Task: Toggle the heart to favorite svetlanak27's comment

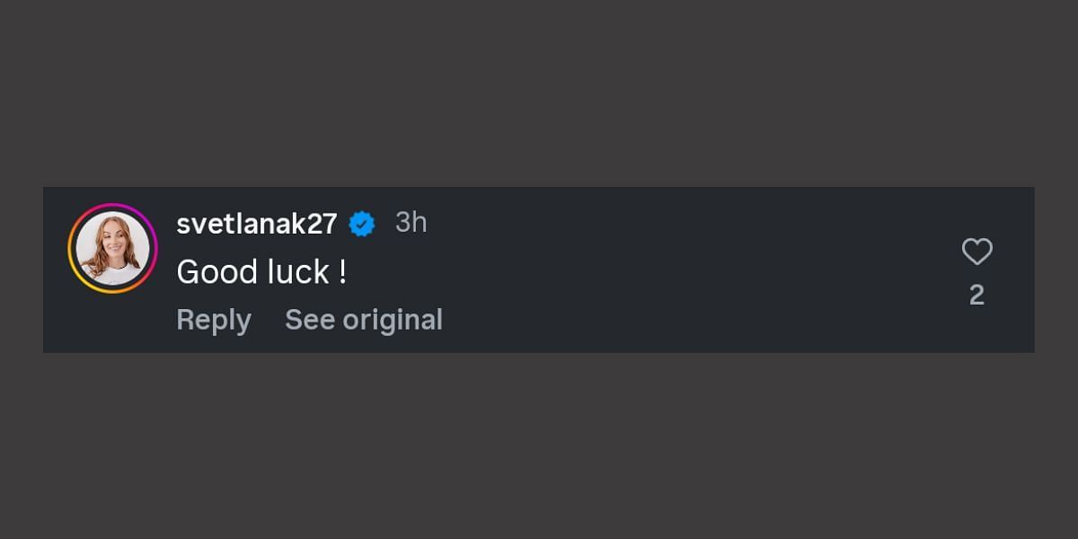Action: tap(976, 252)
